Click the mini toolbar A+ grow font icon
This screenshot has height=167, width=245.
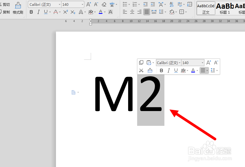tap(208, 63)
